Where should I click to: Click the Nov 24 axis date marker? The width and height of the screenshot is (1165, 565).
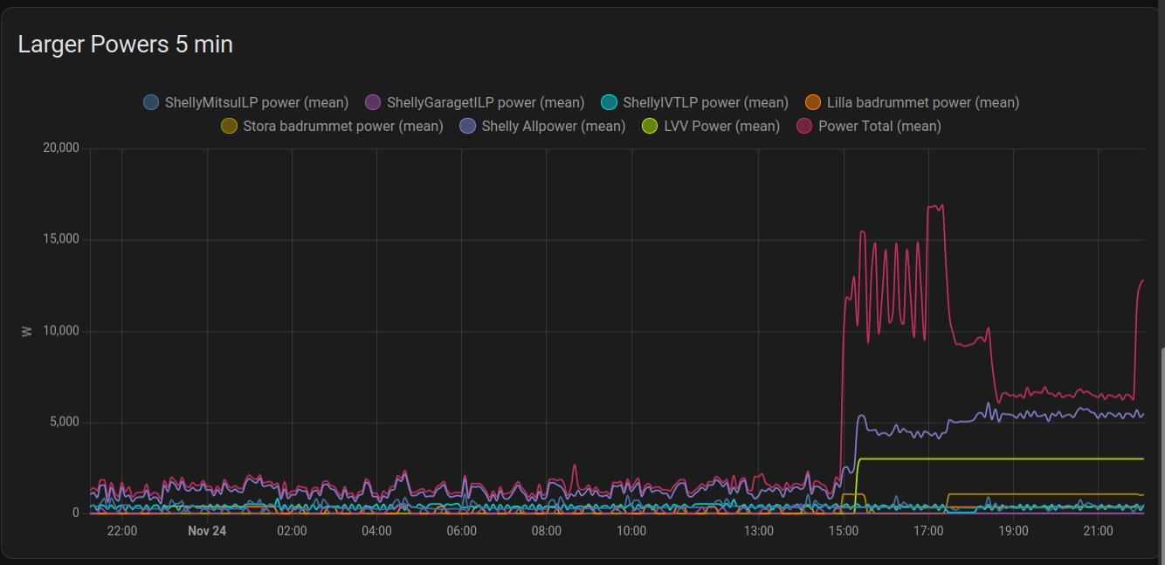[207, 530]
